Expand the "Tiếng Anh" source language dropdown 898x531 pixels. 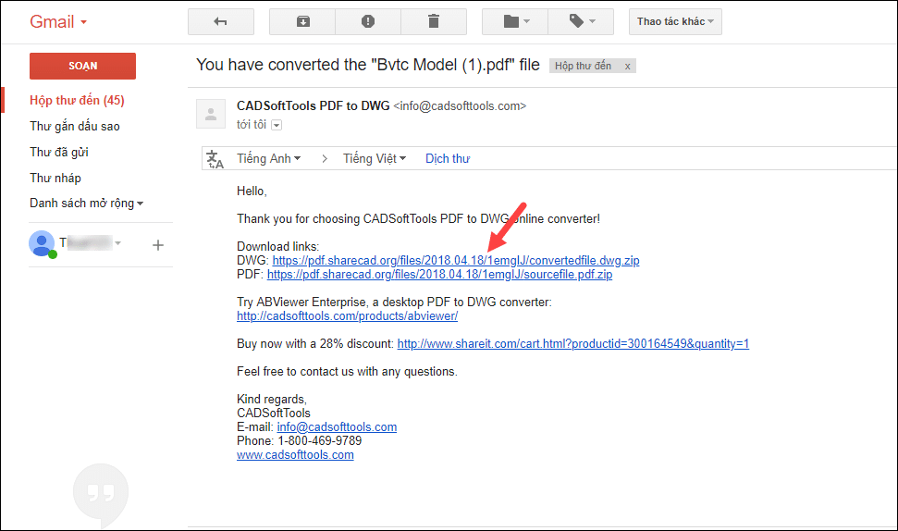(x=269, y=159)
